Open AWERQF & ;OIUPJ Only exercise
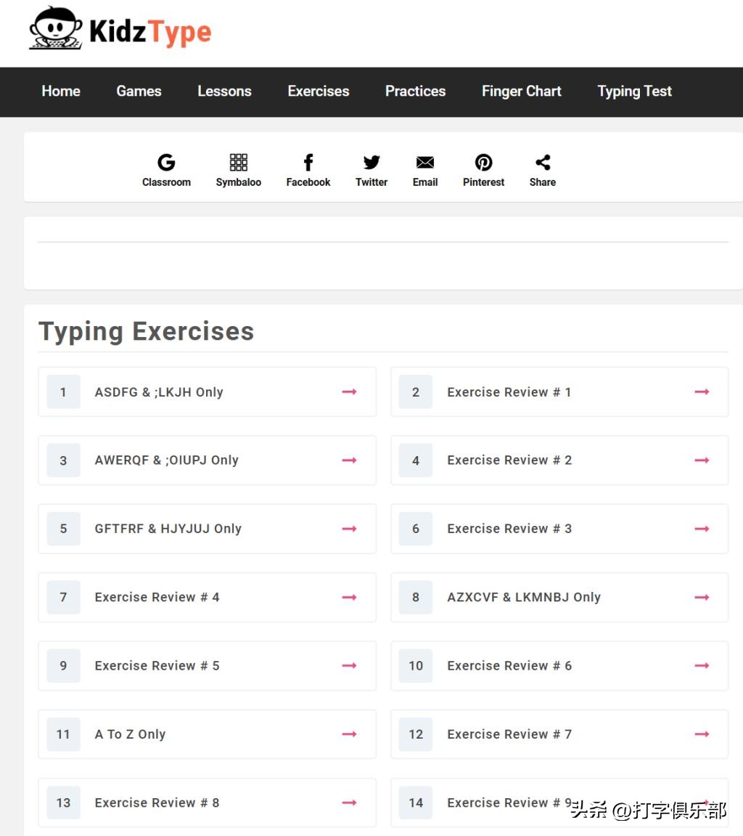Screen dimensions: 743x836 click(166, 460)
